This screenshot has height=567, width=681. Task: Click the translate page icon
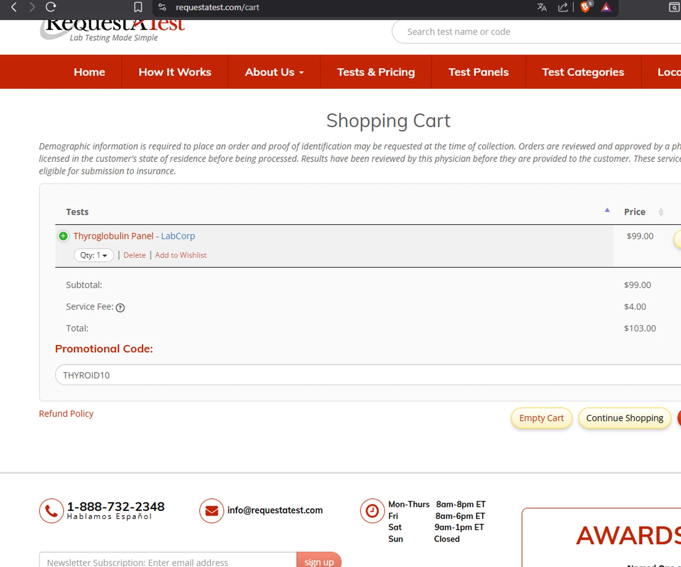point(542,7)
